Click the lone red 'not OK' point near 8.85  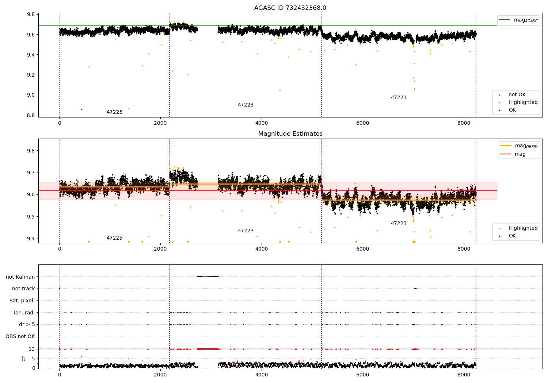(x=81, y=109)
